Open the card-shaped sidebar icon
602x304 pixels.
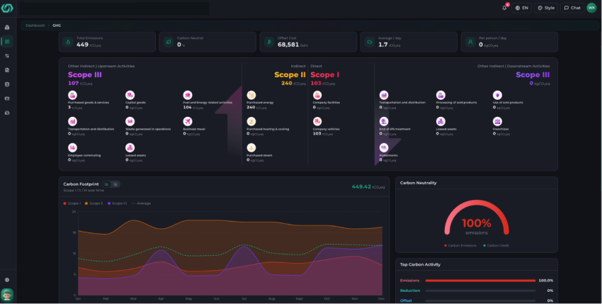(7, 98)
